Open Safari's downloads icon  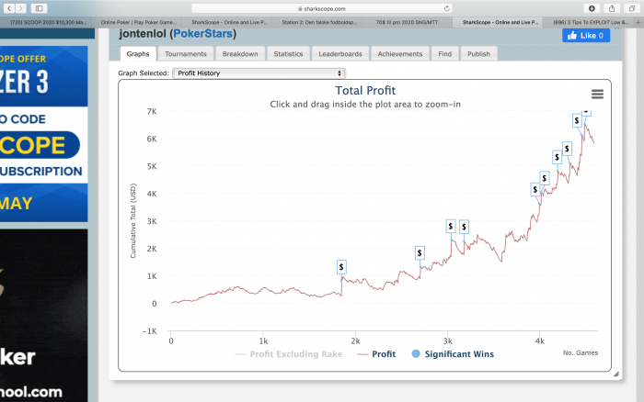(592, 8)
